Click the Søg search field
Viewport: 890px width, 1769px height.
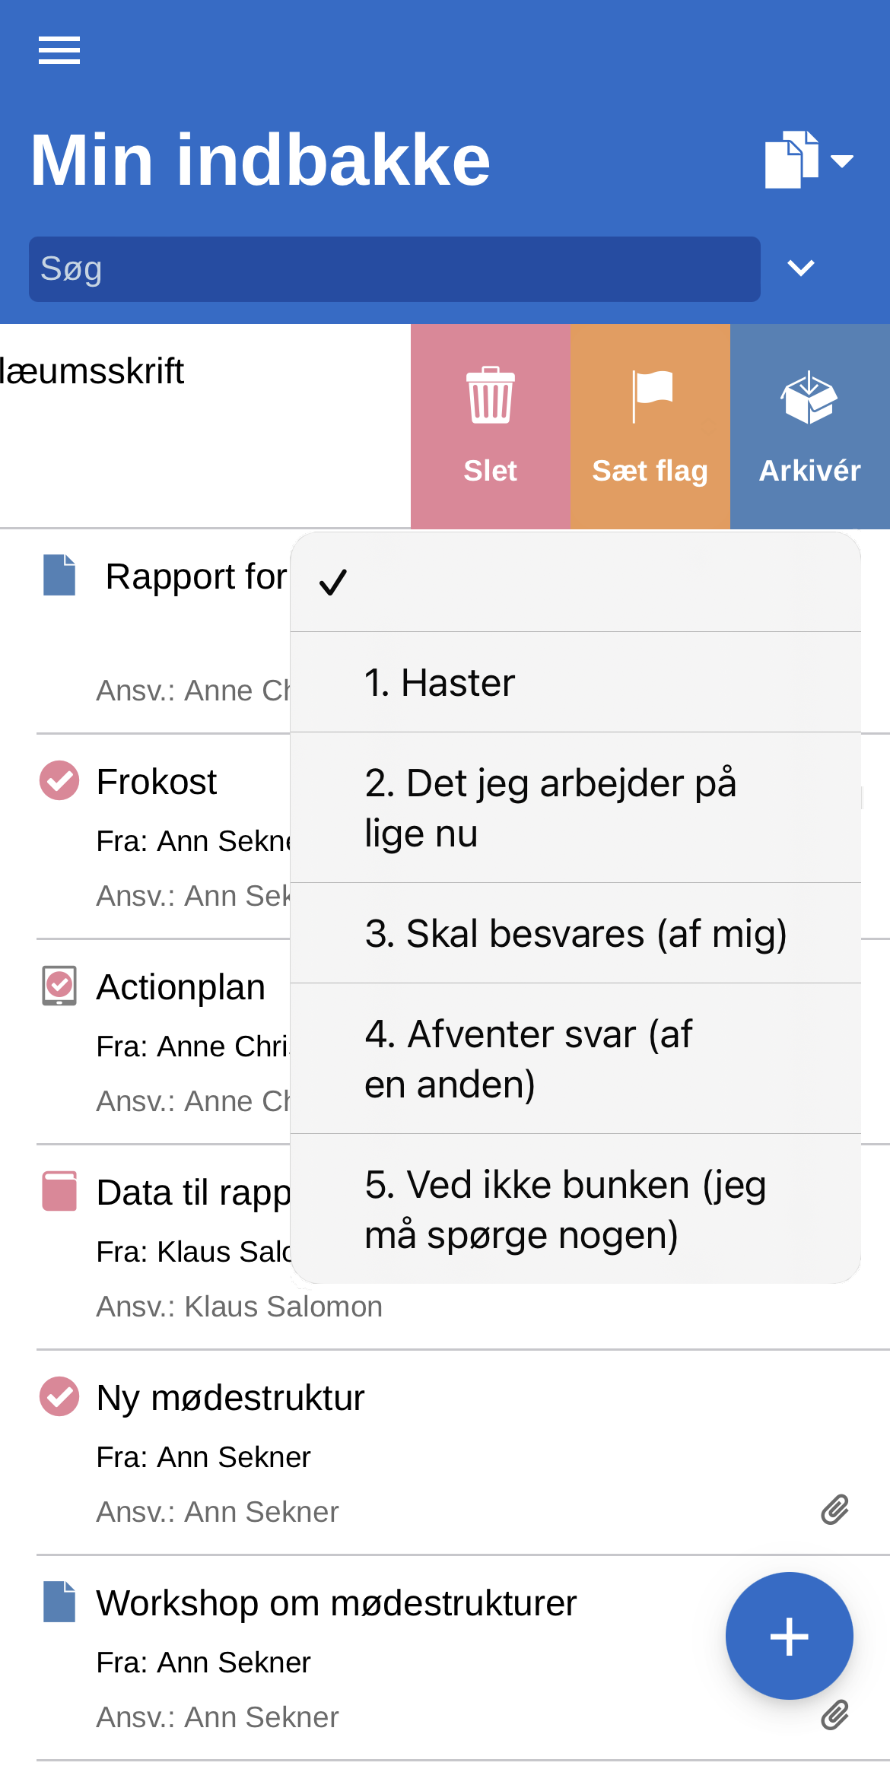click(x=394, y=269)
